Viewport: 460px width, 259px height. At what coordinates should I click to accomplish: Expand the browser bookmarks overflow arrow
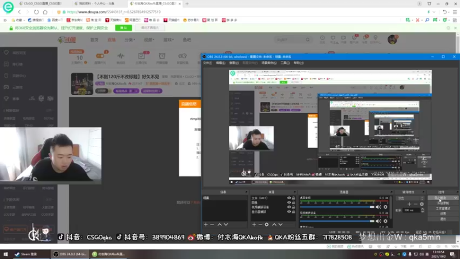(5, 20)
